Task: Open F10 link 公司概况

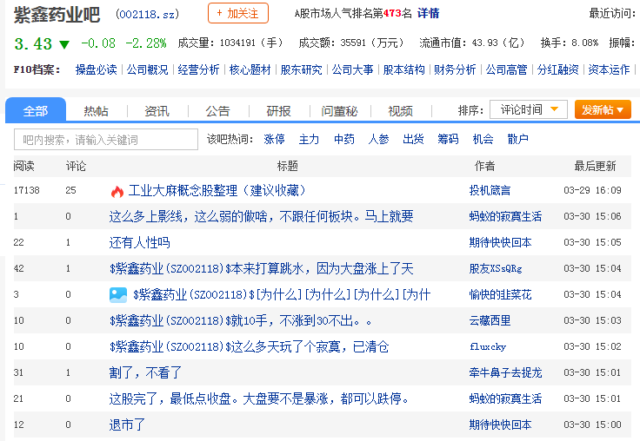Action: 147,69
